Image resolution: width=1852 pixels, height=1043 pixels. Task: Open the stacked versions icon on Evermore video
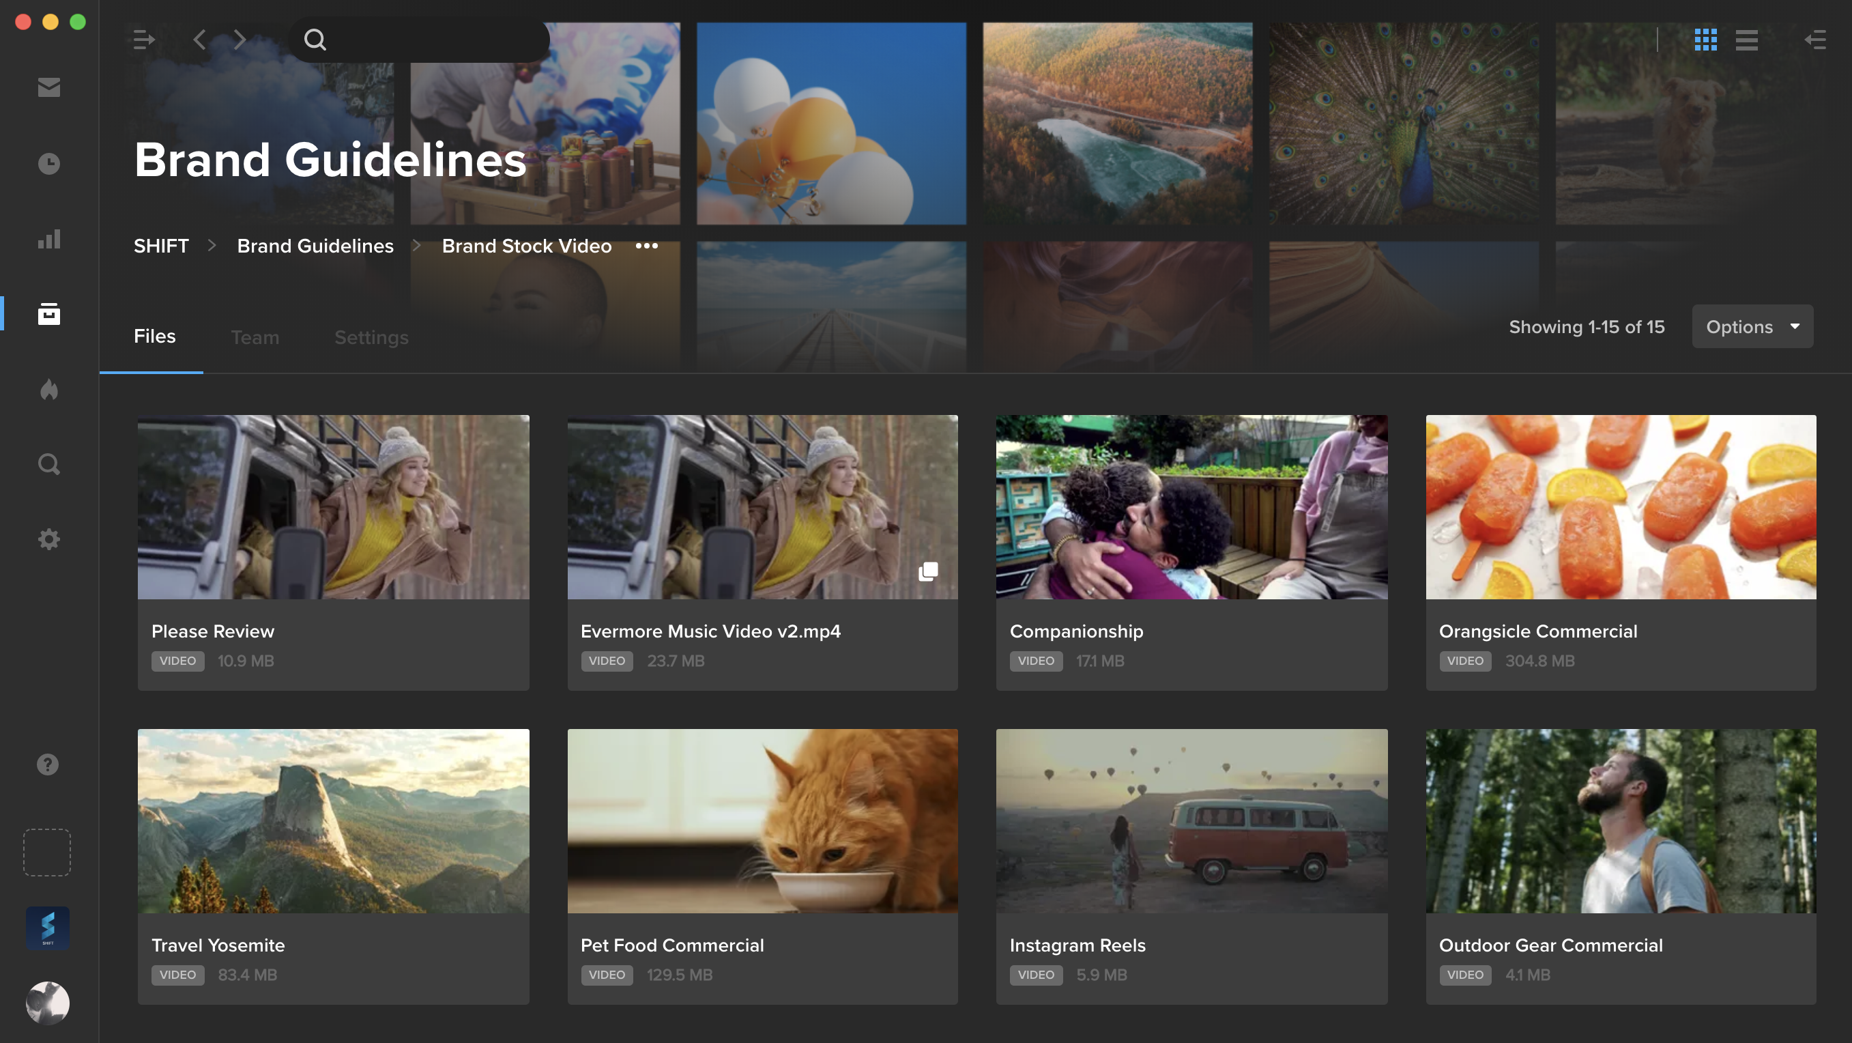tap(928, 572)
